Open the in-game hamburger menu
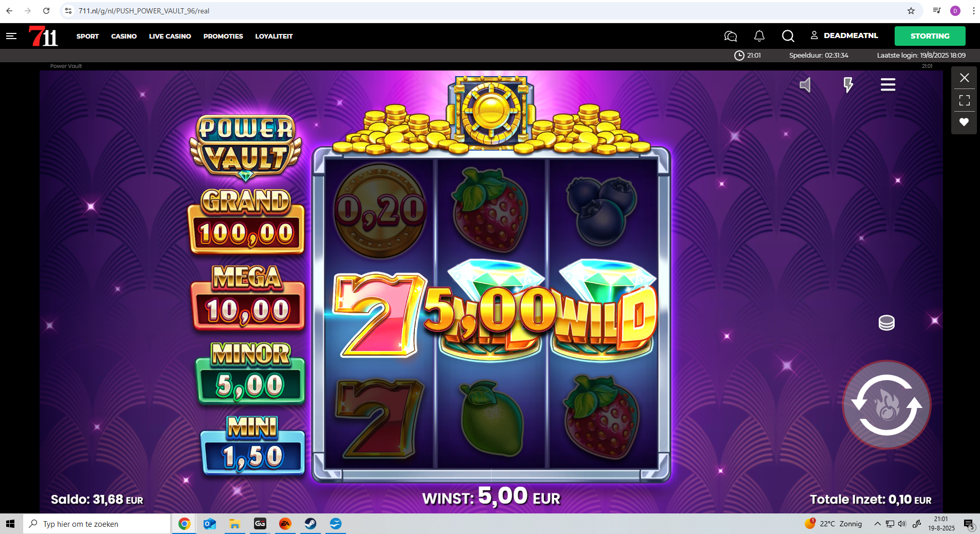Viewport: 980px width, 534px height. pos(888,84)
